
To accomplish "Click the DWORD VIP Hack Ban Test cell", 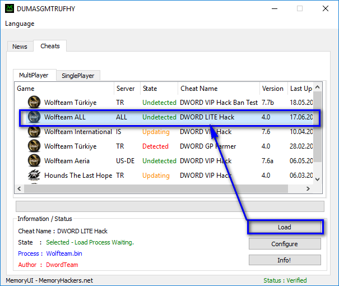I will click(219, 102).
